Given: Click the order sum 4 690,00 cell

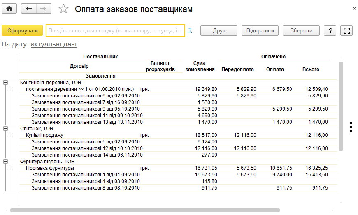Looking at the screenshot, I should [207, 116].
